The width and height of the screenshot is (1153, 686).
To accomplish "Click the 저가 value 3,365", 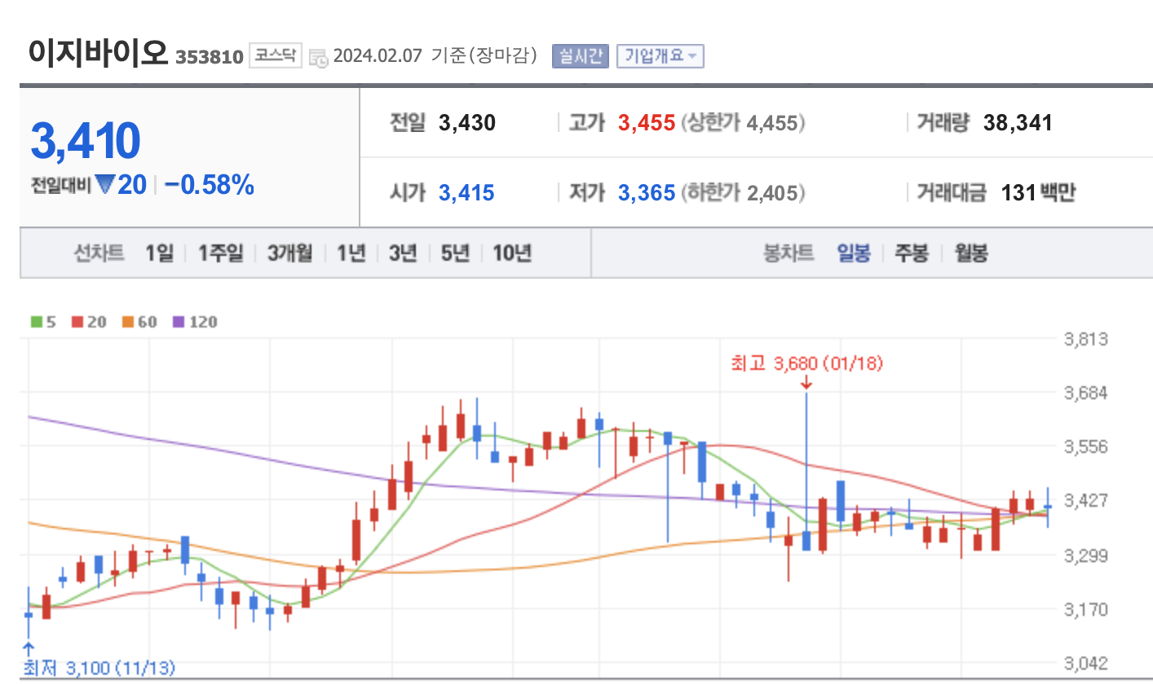I will [647, 193].
